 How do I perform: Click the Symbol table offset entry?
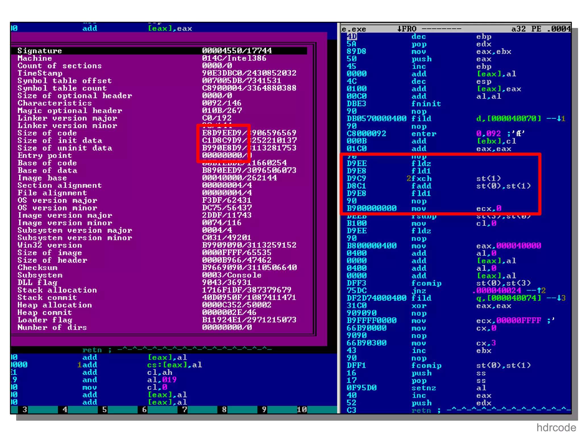click(x=159, y=81)
